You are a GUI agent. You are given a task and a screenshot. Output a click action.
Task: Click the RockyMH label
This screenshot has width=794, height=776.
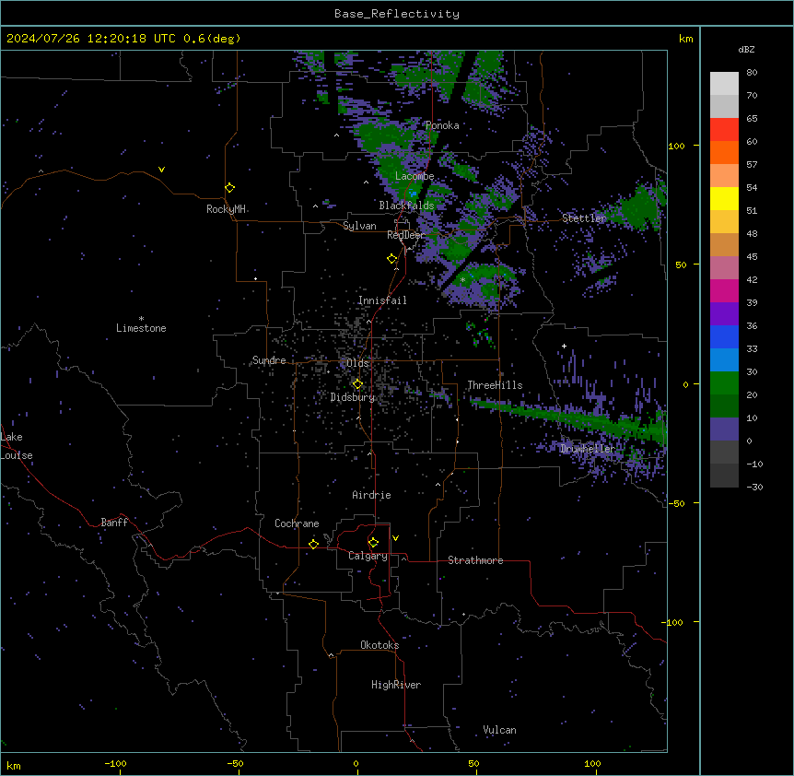226,209
